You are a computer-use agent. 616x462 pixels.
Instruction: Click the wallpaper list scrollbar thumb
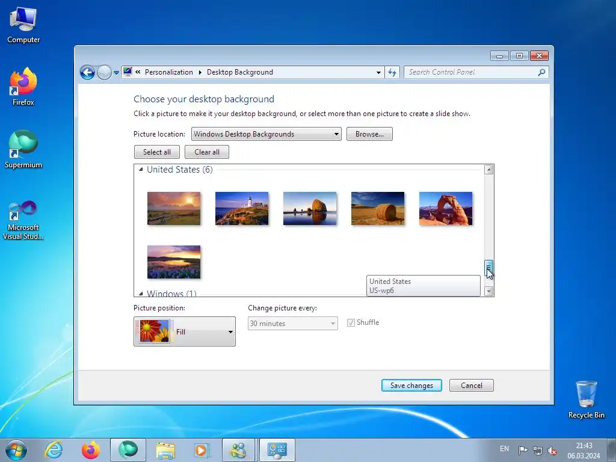(x=488, y=268)
